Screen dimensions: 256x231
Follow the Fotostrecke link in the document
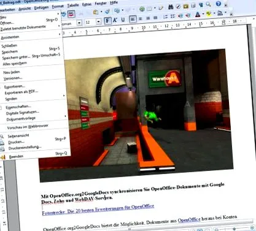(98, 210)
